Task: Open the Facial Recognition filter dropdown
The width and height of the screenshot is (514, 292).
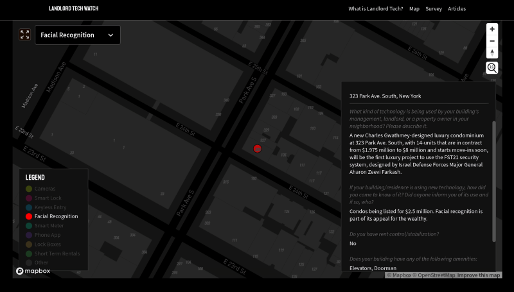Action: 77,35
